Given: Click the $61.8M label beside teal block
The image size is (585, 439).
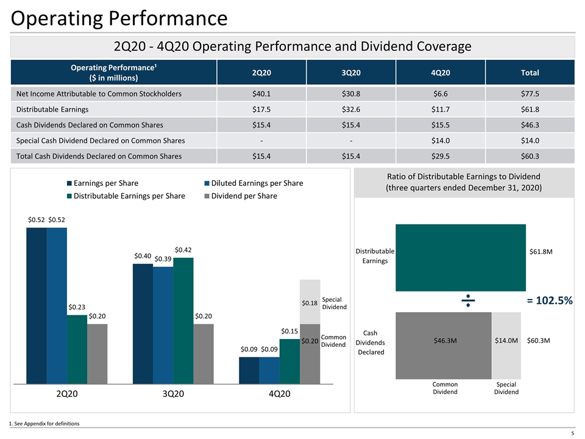Looking at the screenshot, I should pyautogui.click(x=541, y=252).
